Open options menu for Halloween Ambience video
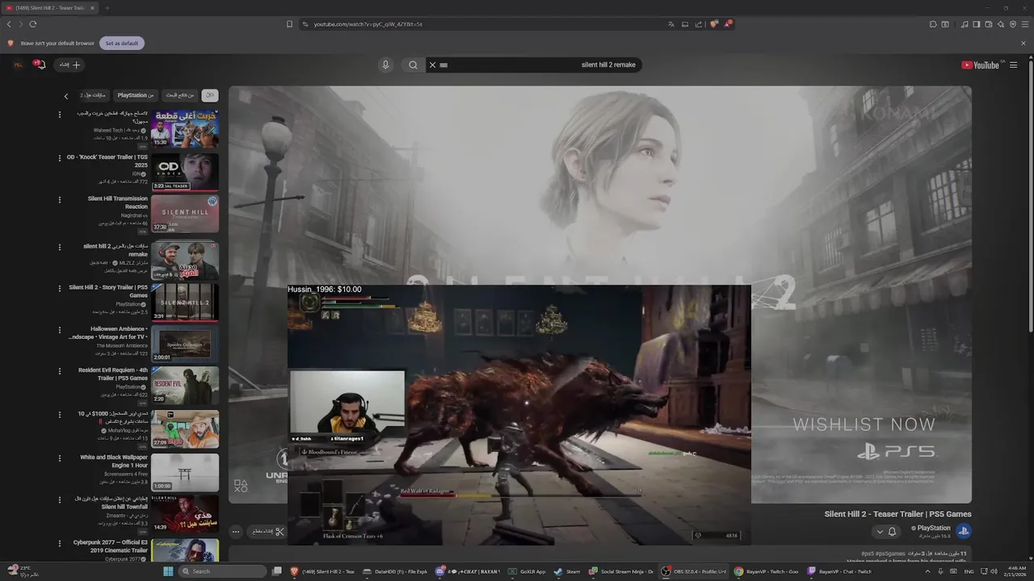Viewport: 1034px width, 581px height. 59,329
